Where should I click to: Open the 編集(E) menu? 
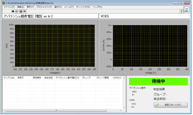point(21,7)
